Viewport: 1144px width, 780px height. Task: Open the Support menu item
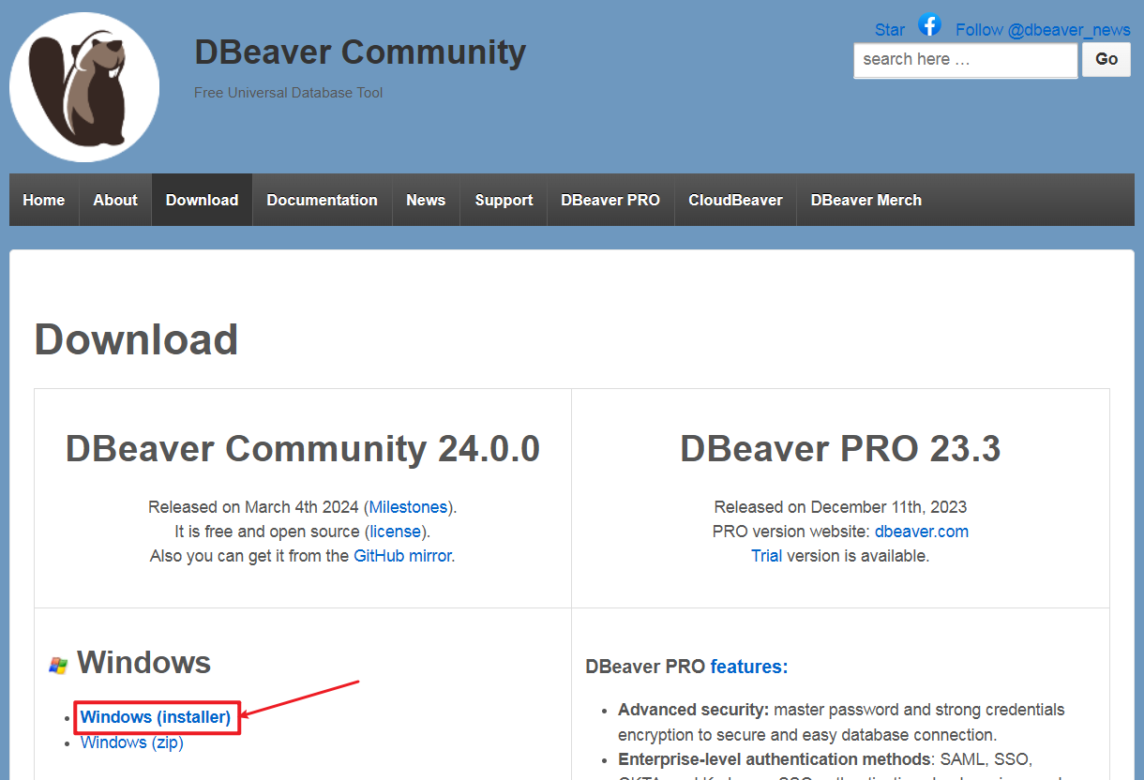[504, 200]
